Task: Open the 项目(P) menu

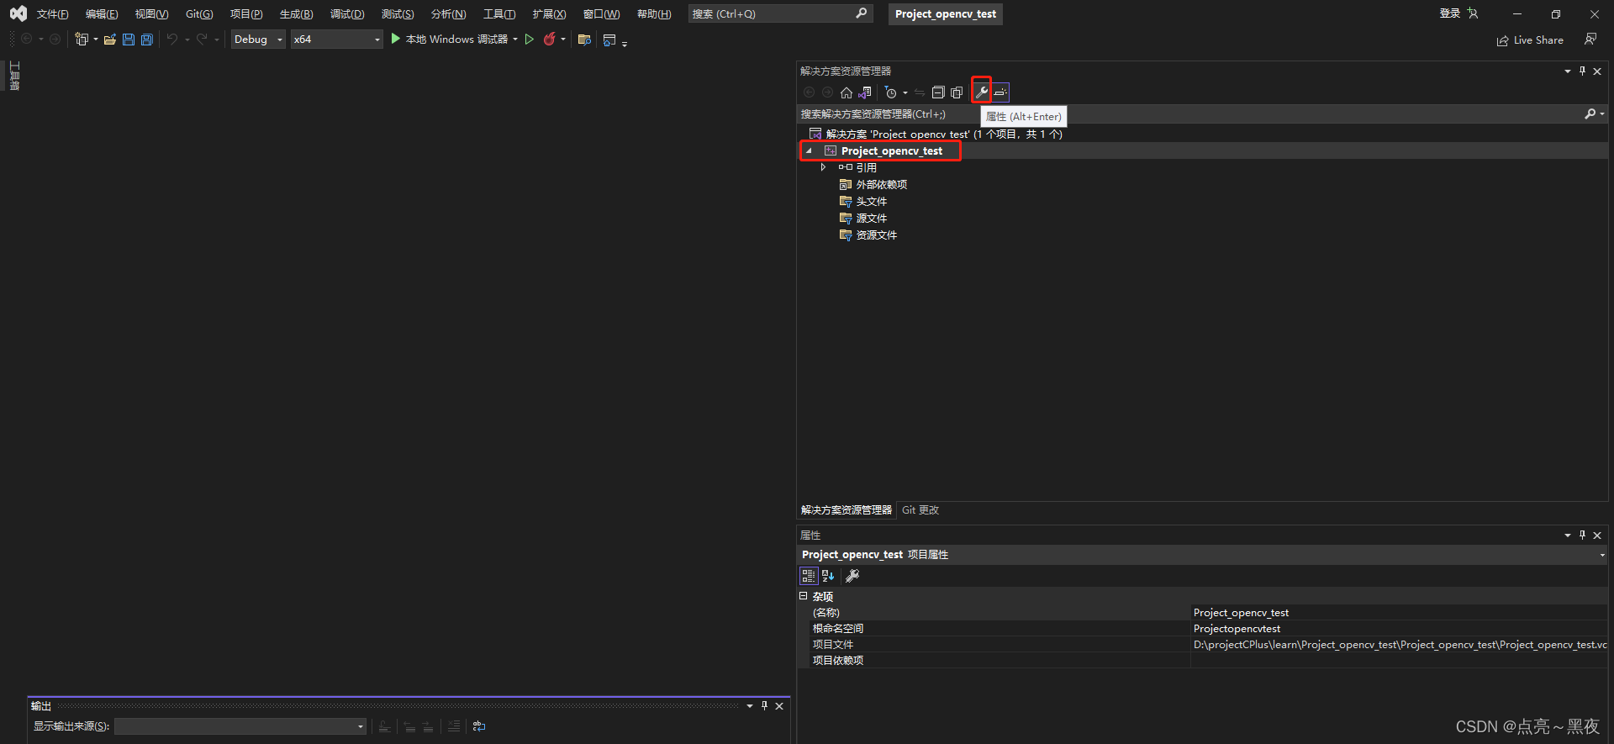Action: [246, 14]
